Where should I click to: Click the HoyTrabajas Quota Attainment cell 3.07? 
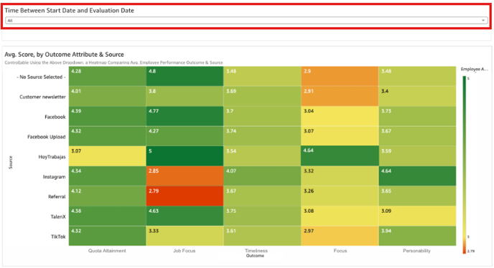[x=107, y=156]
